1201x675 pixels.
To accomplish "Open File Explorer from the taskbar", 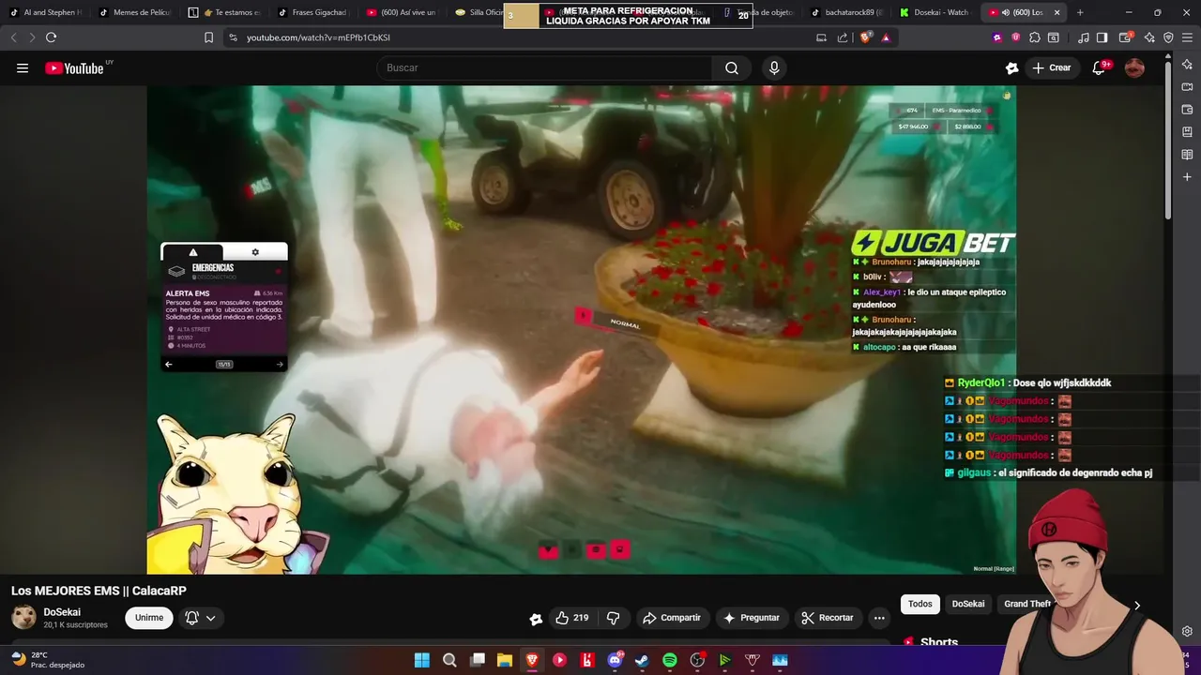I will (x=504, y=660).
